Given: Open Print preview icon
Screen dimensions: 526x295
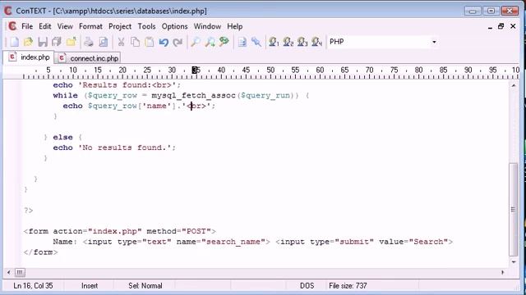Looking at the screenshot, I should (103, 42).
